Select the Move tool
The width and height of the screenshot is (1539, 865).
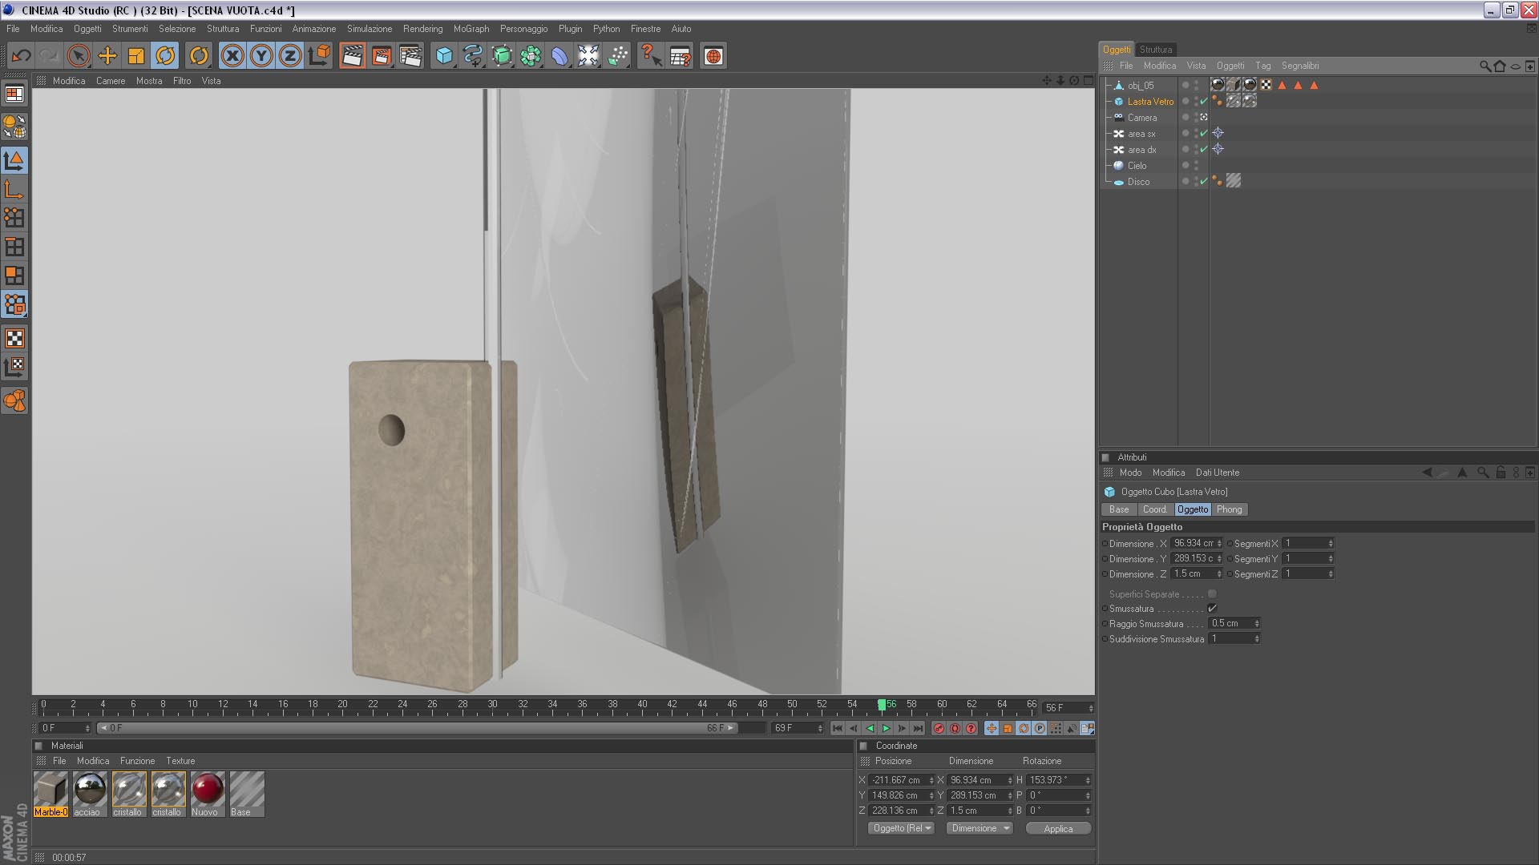(x=107, y=56)
